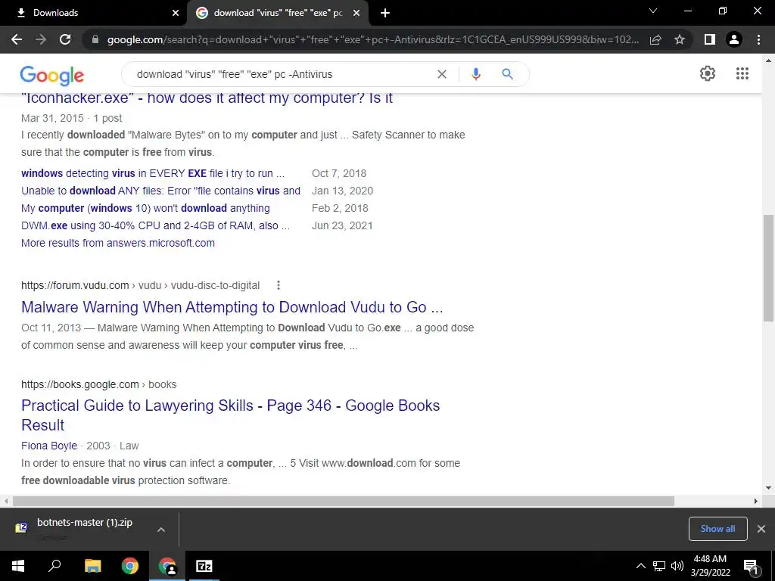
Task: Clear the Google search box text
Action: 442,74
